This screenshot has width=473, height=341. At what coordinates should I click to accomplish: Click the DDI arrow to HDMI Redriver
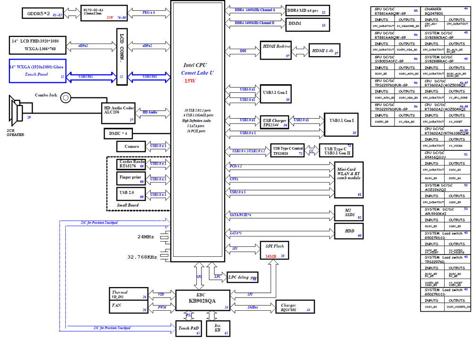[243, 51]
